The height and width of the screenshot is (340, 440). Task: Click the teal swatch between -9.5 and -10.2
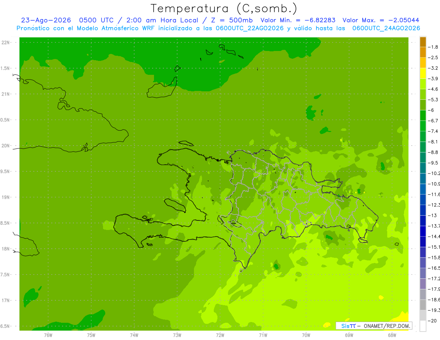click(x=423, y=168)
